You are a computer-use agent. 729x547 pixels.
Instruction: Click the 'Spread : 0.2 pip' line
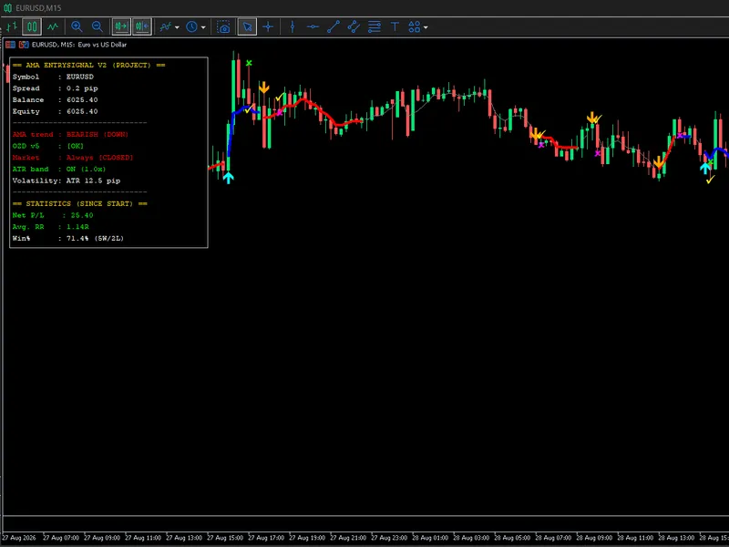click(x=55, y=88)
